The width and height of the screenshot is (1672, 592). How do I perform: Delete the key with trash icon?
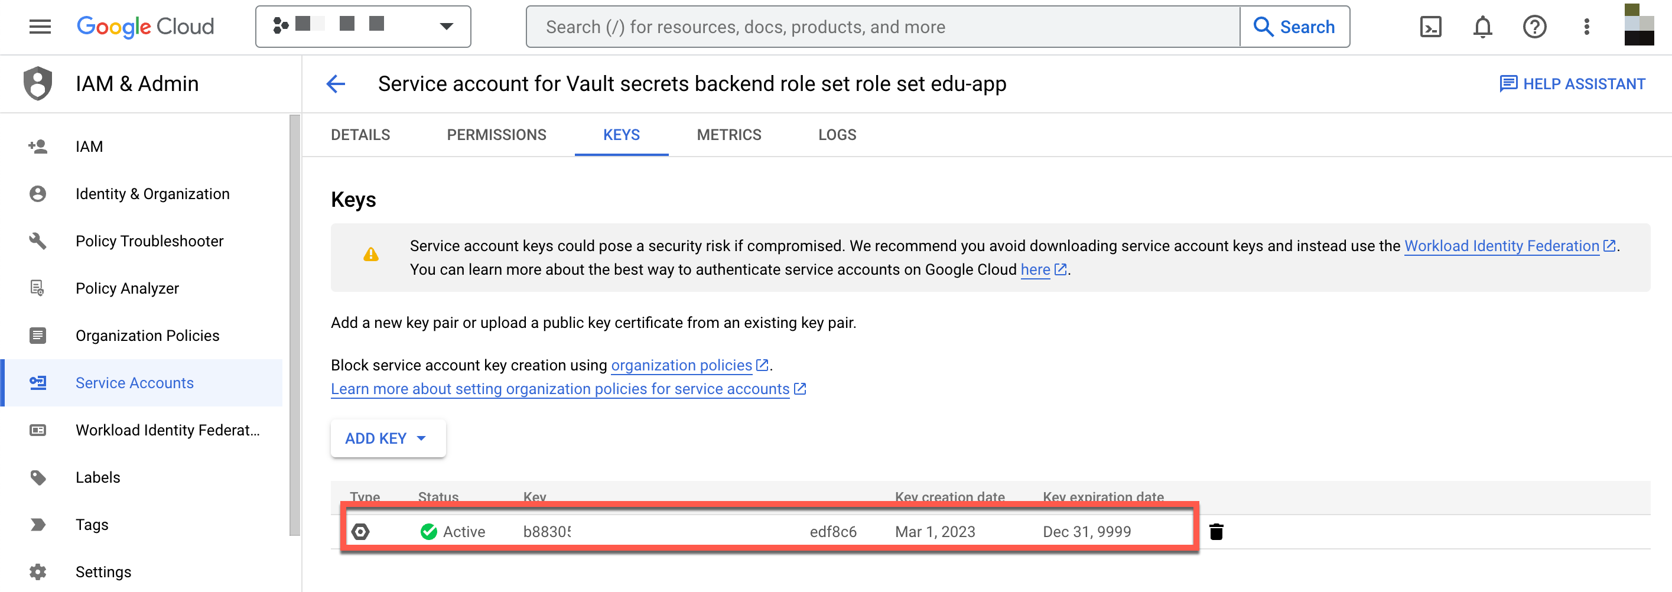[1216, 532]
